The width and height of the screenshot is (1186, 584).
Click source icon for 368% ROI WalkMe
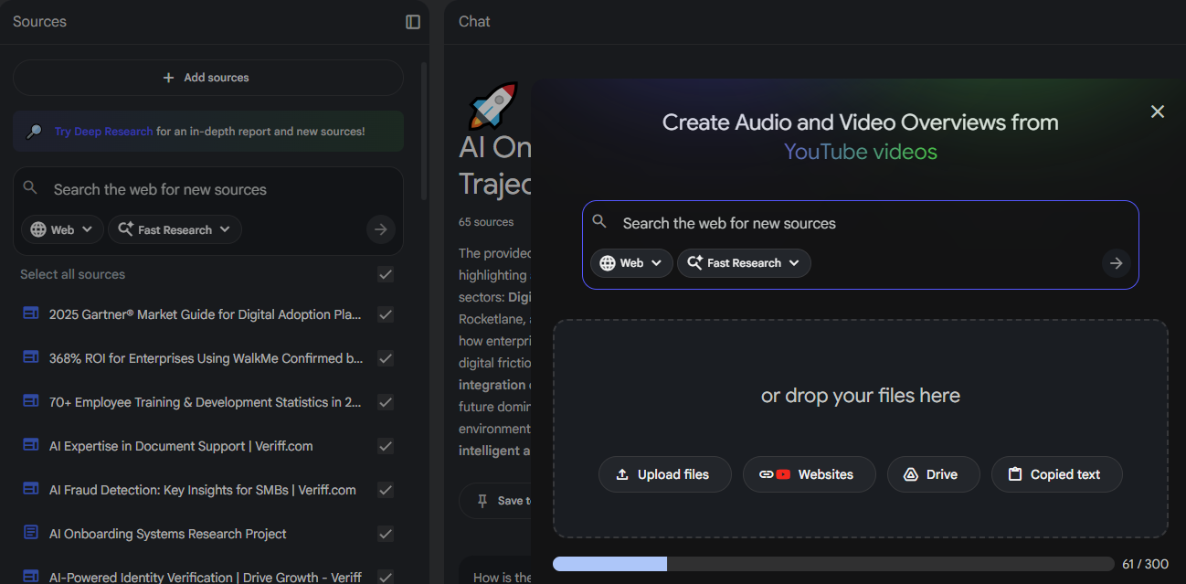[31, 357]
